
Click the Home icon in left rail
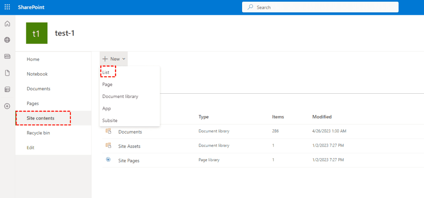[x=7, y=24]
